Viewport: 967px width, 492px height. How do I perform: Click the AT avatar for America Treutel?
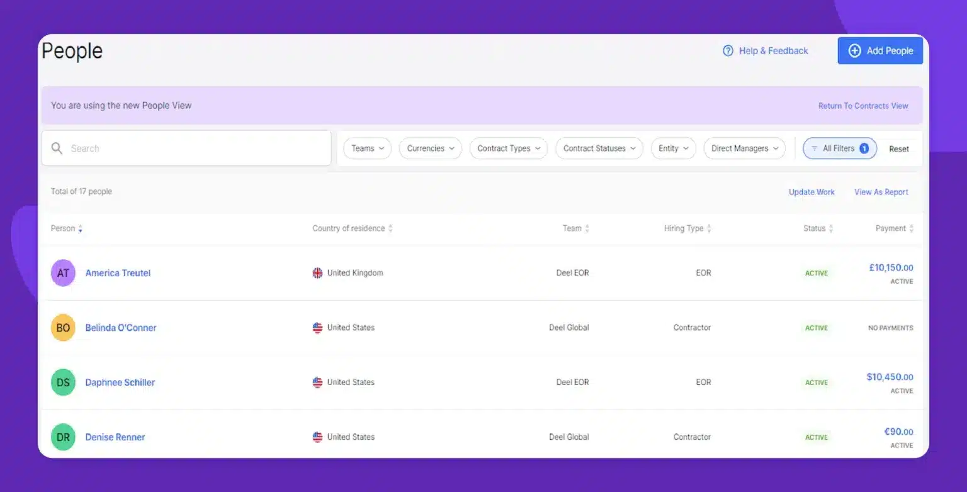(63, 273)
